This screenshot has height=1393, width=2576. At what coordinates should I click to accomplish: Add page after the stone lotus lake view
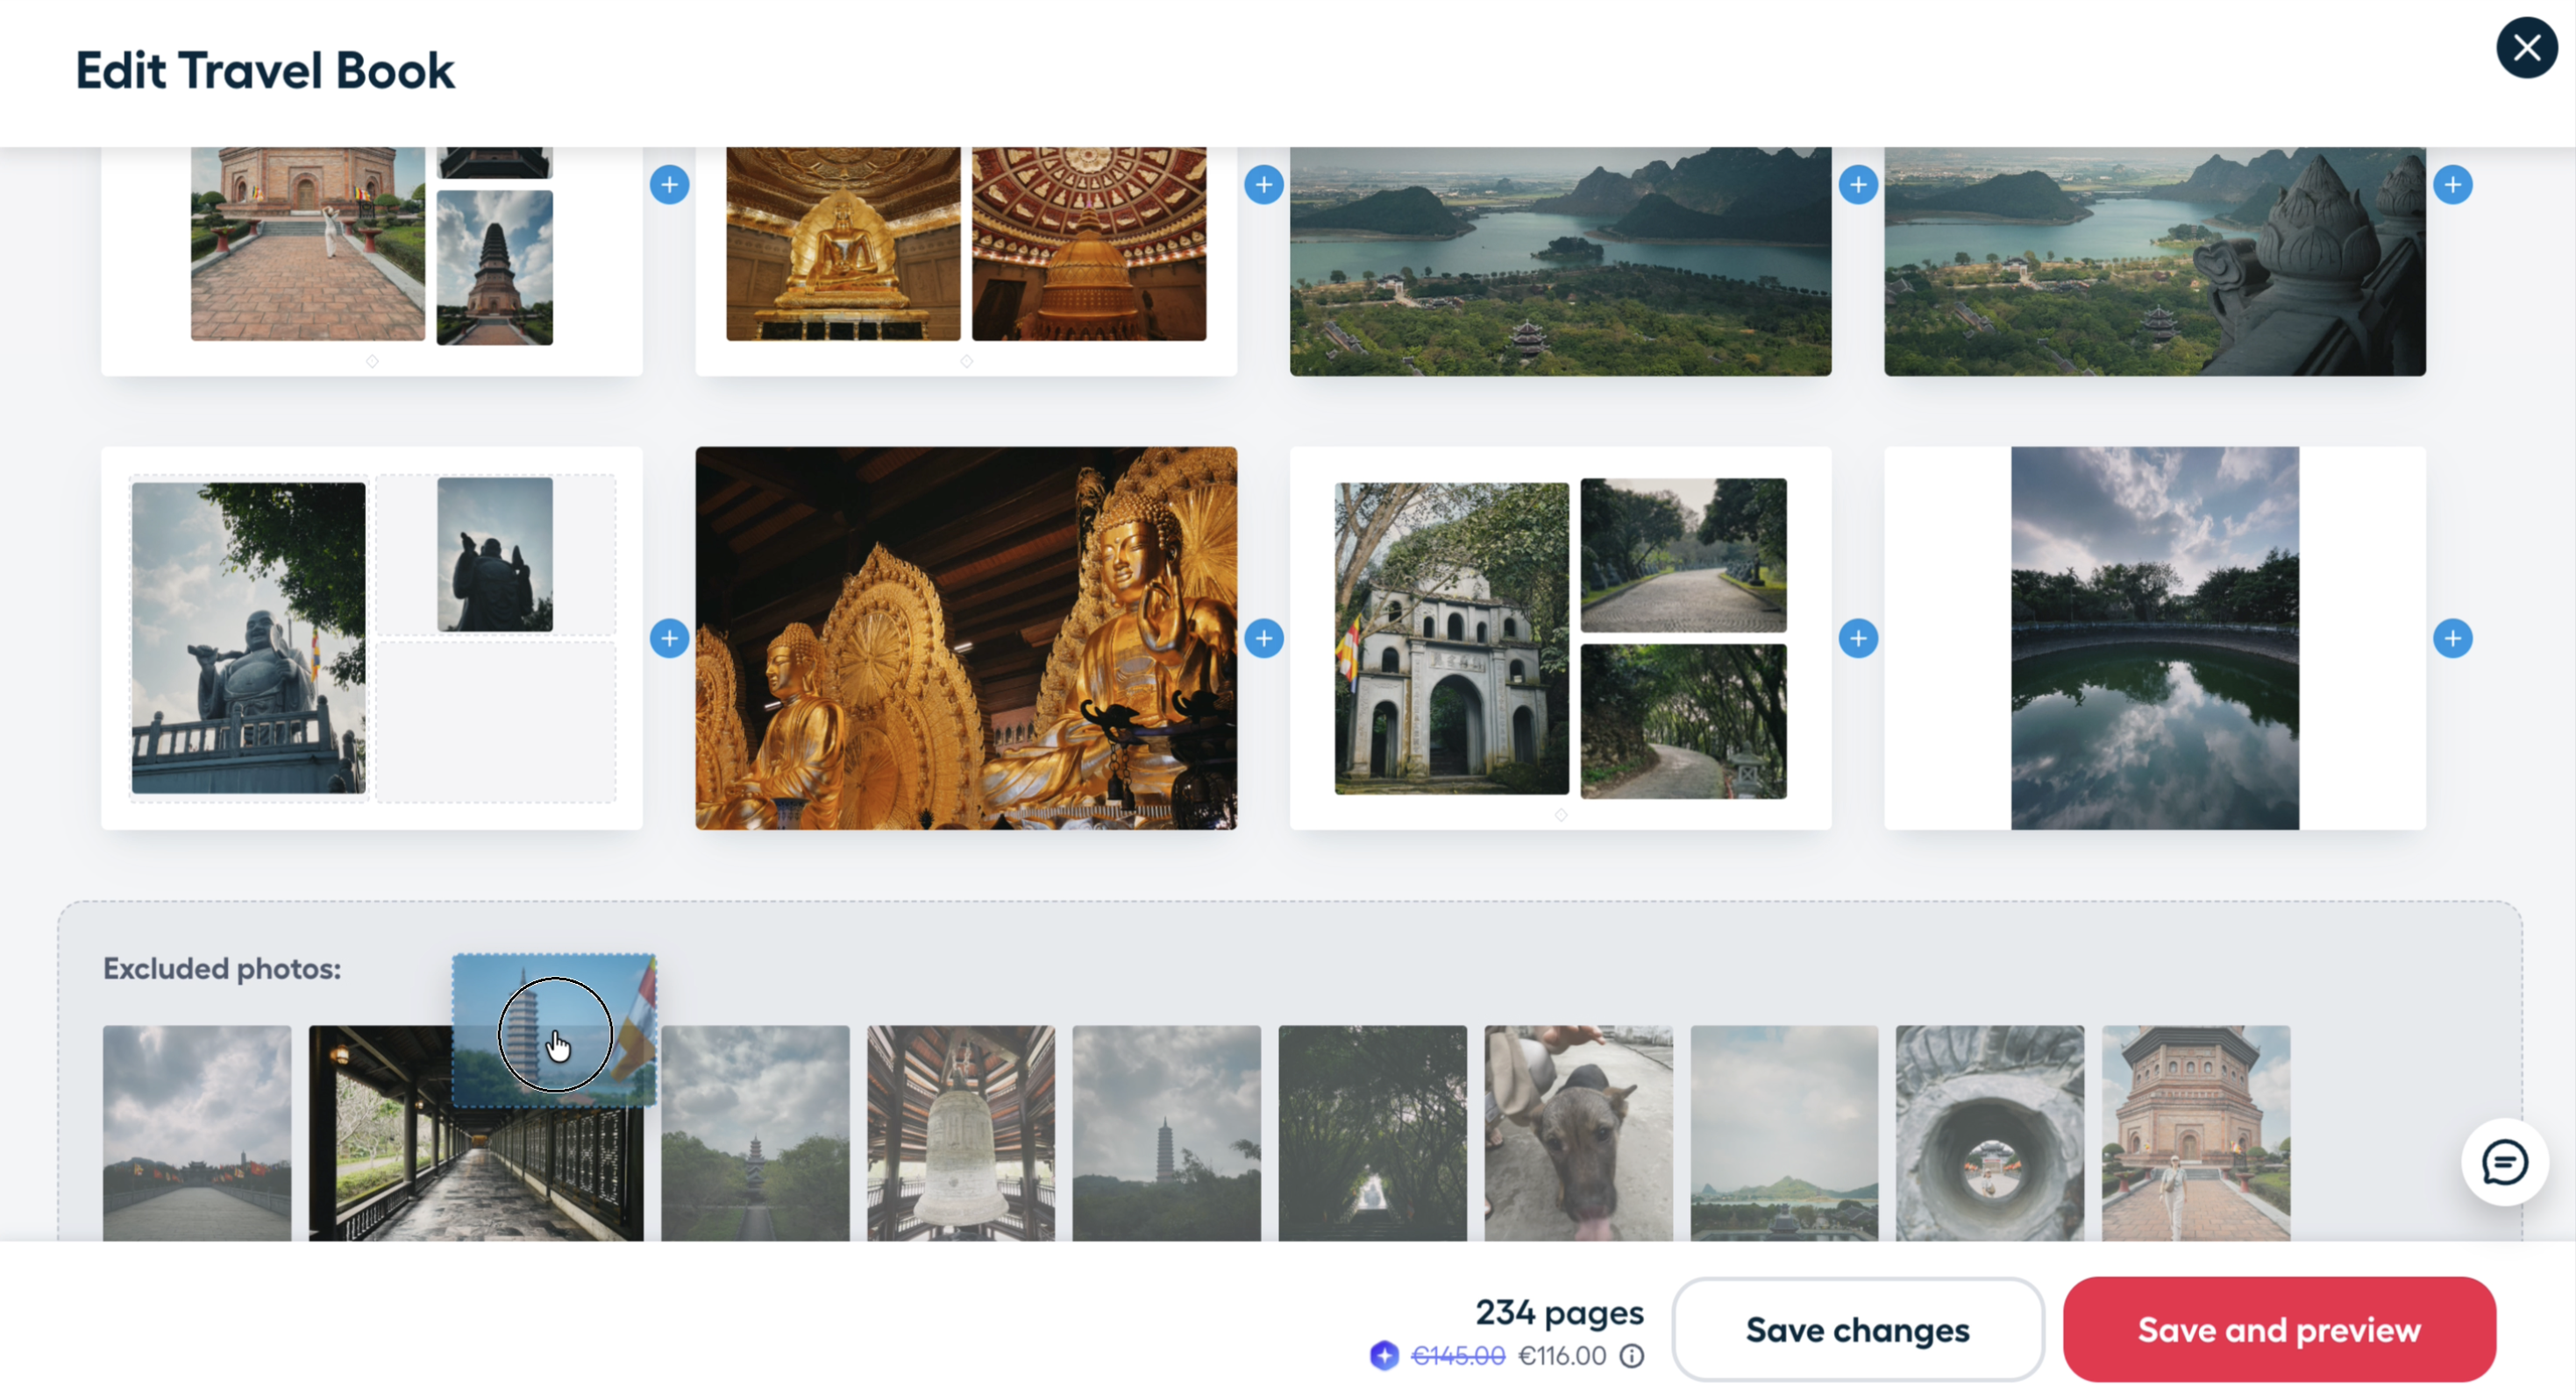tap(2453, 185)
